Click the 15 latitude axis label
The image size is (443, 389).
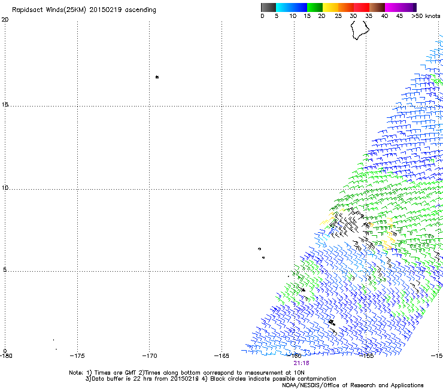point(5,105)
